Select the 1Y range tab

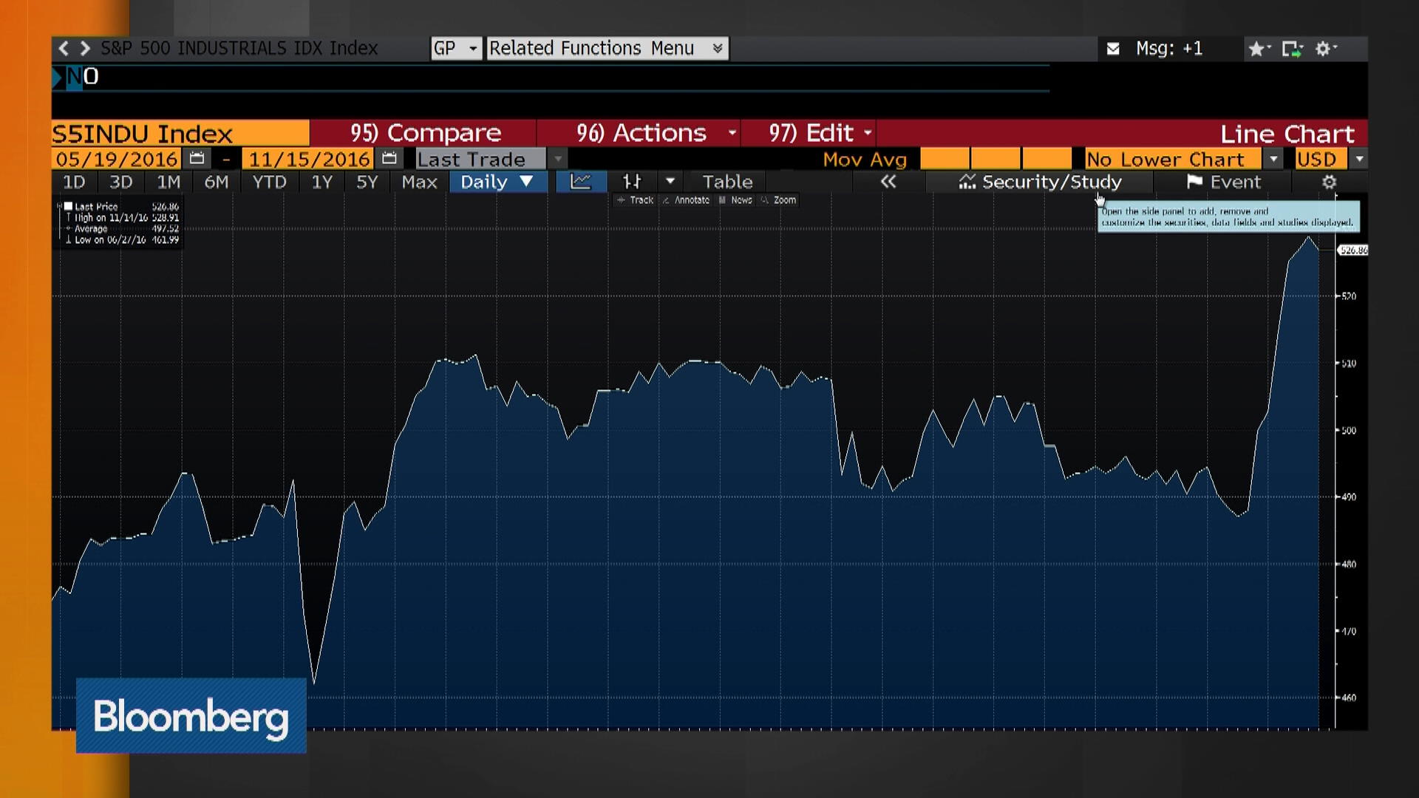click(322, 182)
